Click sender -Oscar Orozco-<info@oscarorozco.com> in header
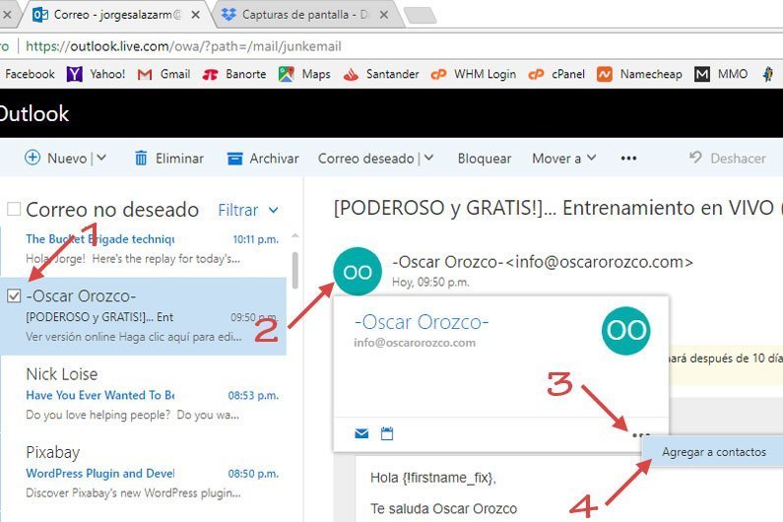Screen dimensions: 783x522 coord(543,262)
